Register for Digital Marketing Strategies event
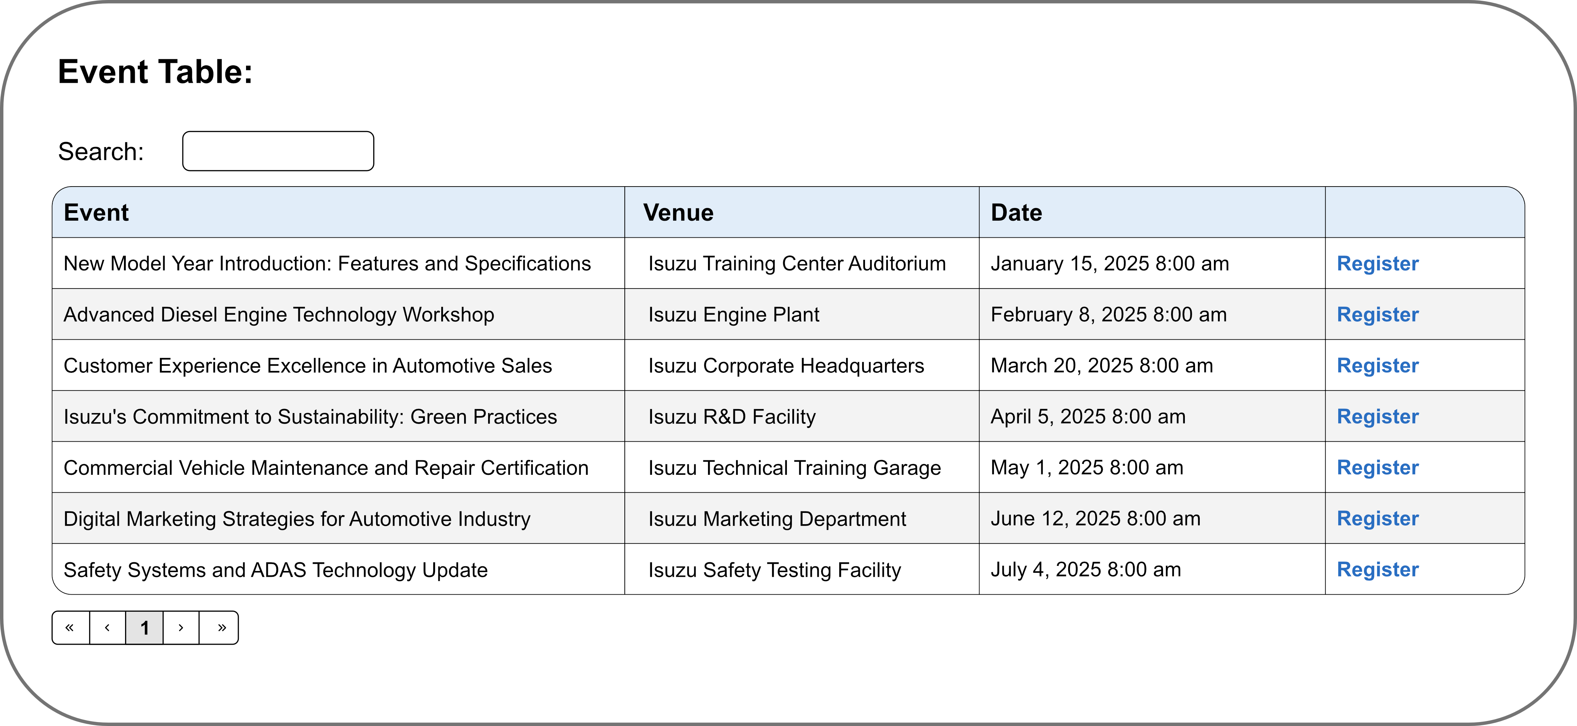This screenshot has width=1577, height=726. (x=1377, y=519)
